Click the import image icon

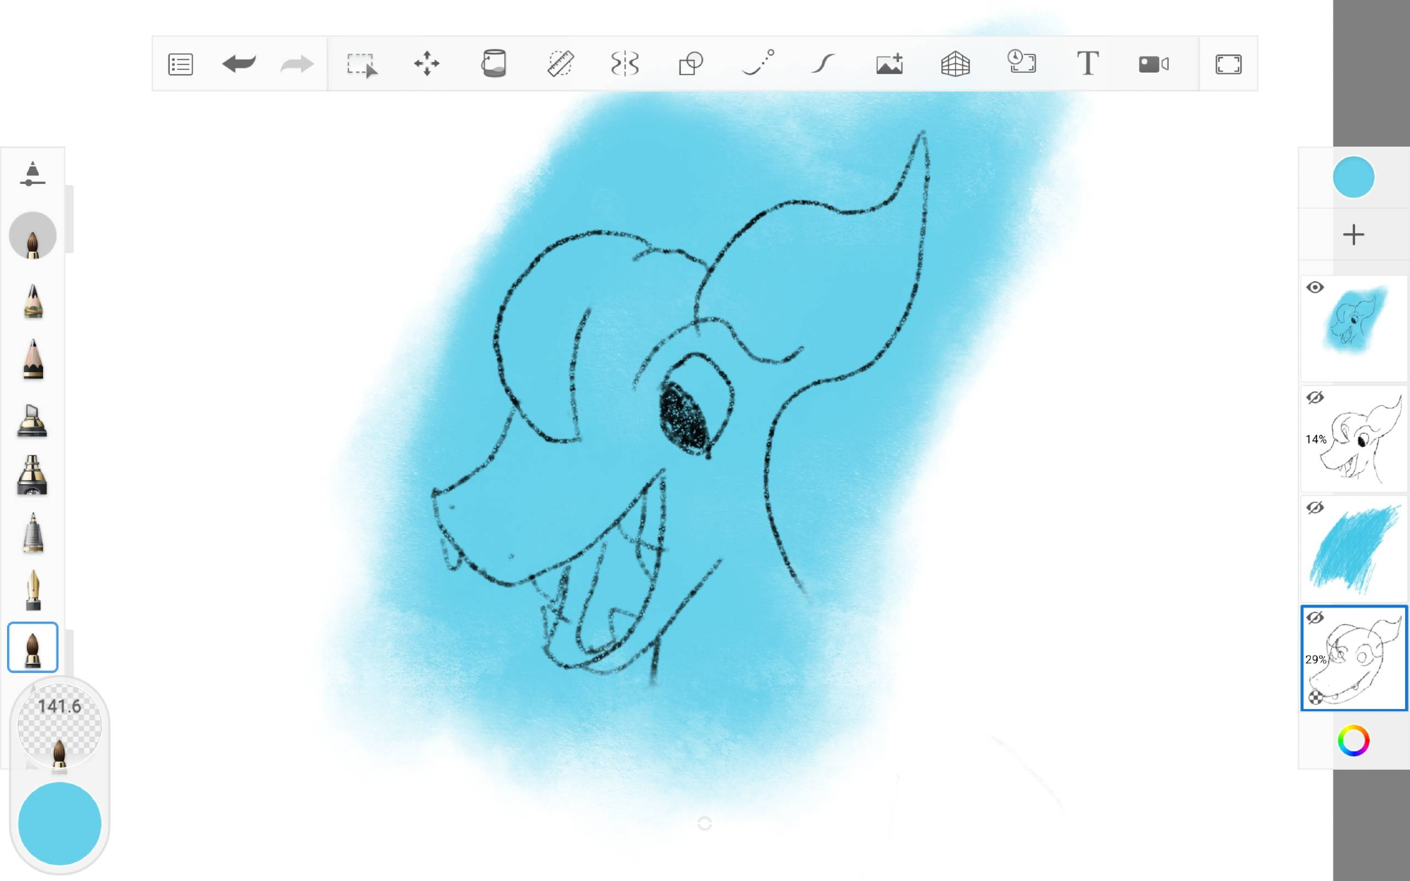click(889, 64)
